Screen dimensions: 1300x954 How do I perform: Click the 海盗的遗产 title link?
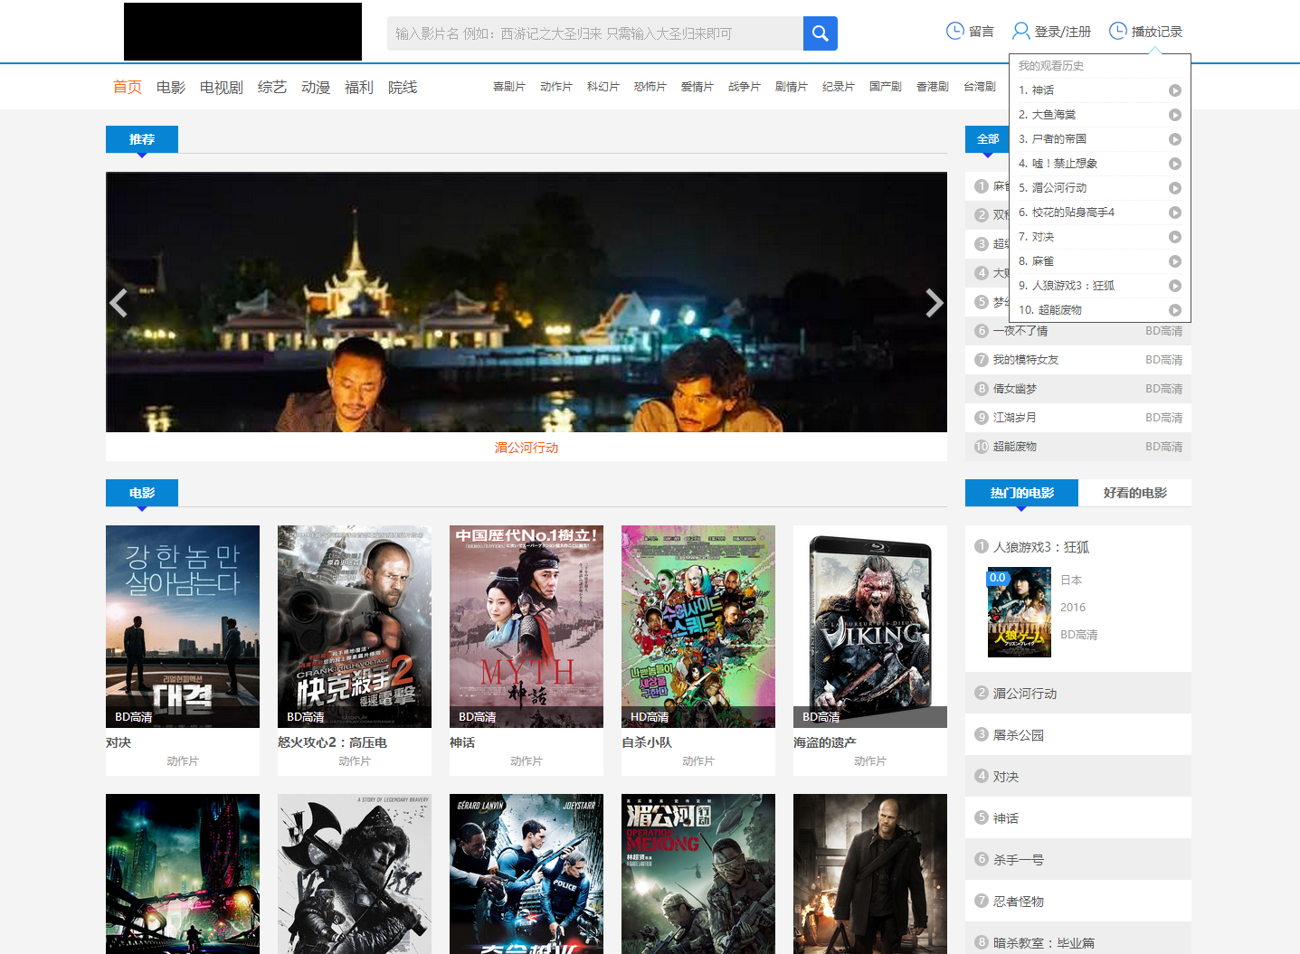[825, 742]
